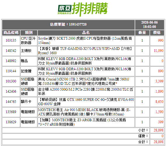This screenshot has height=146, width=166.
Task: Click the zero price in the 贈品 row
Action: (x=162, y=61)
